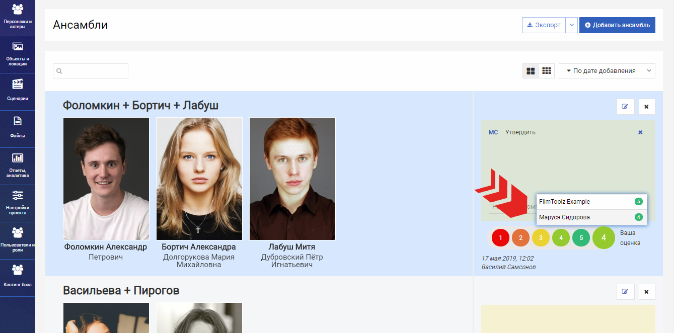The image size is (674, 333).
Task: Select rating 3 yellow circle
Action: [x=541, y=237]
